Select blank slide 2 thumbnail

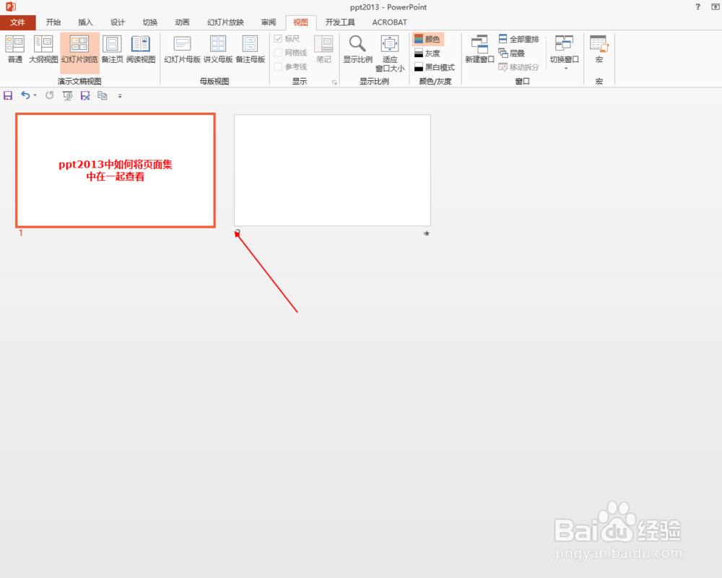[332, 171]
